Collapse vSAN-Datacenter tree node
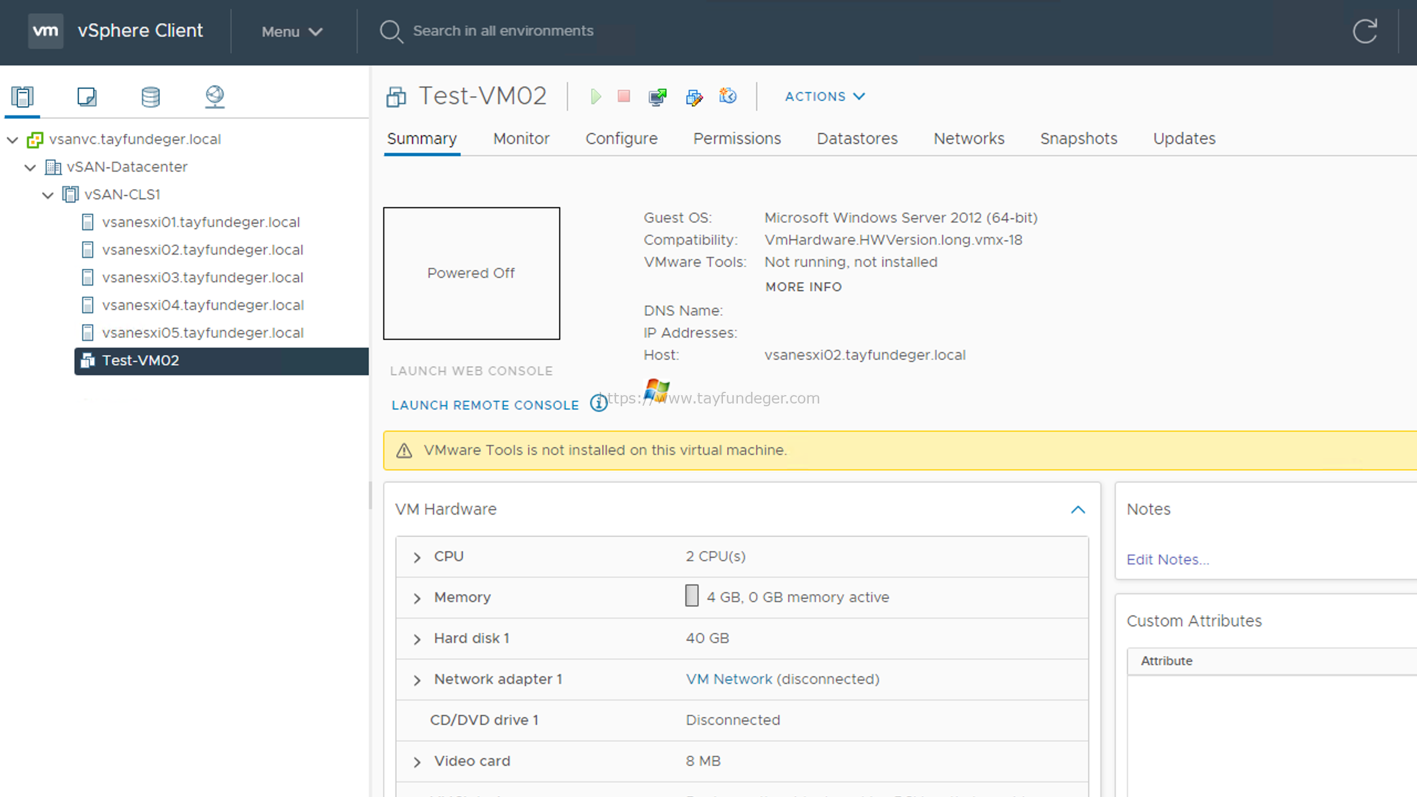 (30, 168)
